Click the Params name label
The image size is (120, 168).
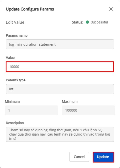click(17, 35)
